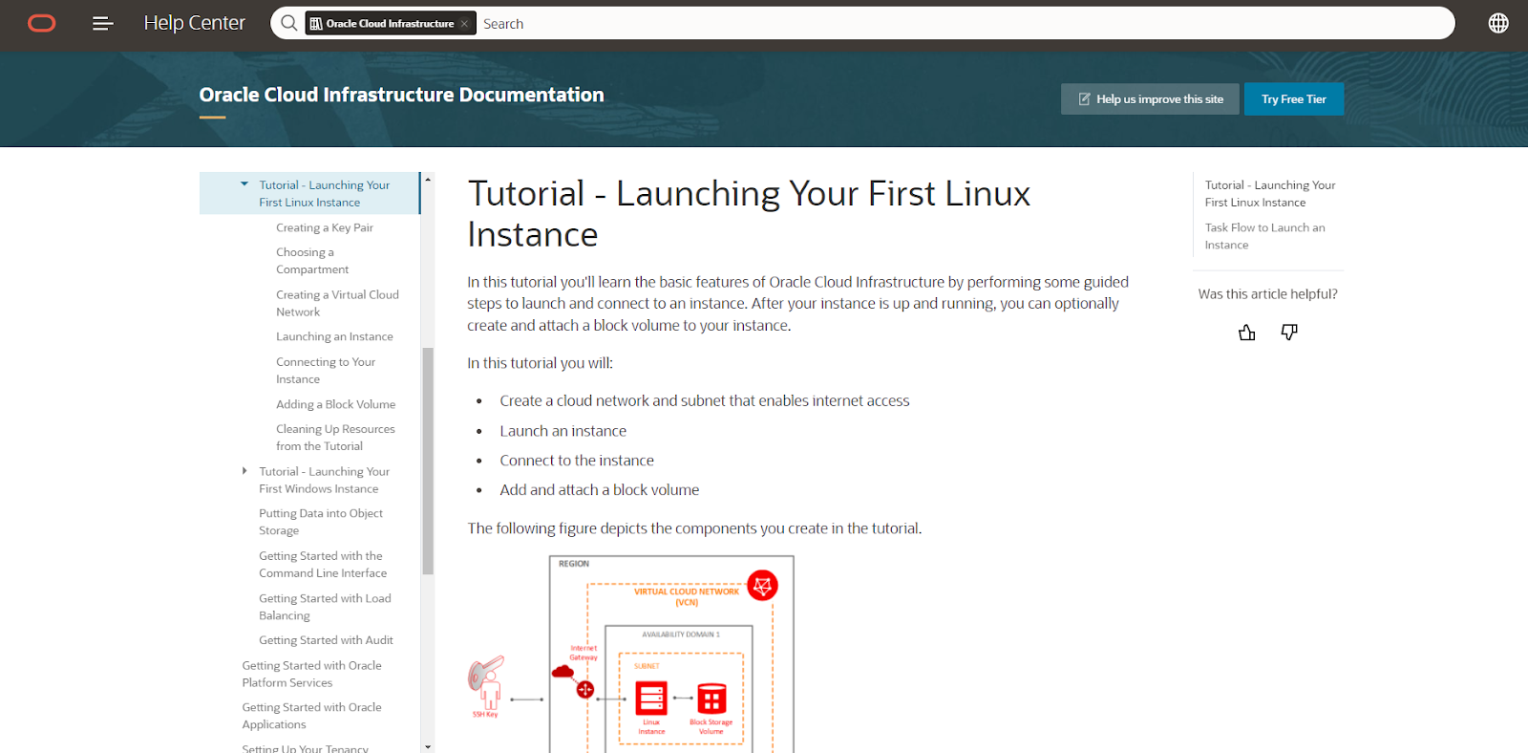
Task: Remove the Oracle Cloud Infrastructure search filter
Action: [464, 24]
